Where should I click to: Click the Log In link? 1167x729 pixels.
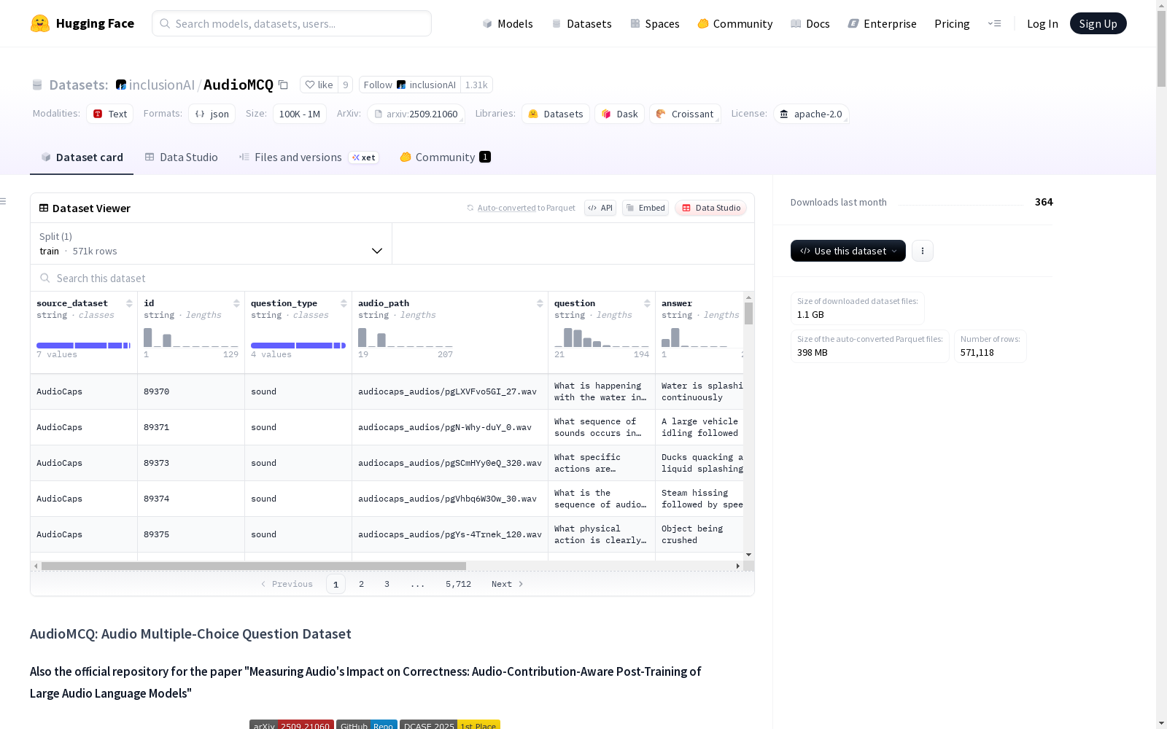point(1042,23)
